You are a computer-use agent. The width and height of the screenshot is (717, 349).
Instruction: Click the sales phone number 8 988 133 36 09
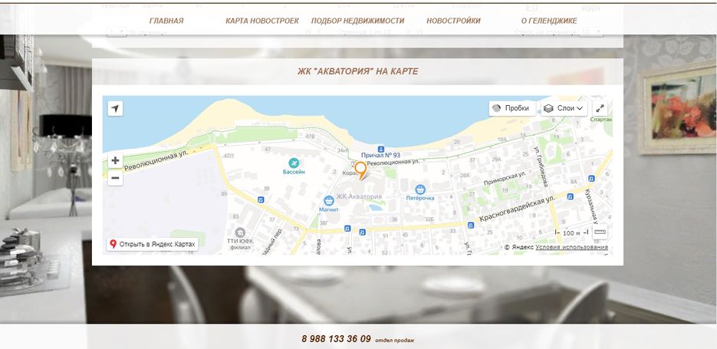point(336,339)
